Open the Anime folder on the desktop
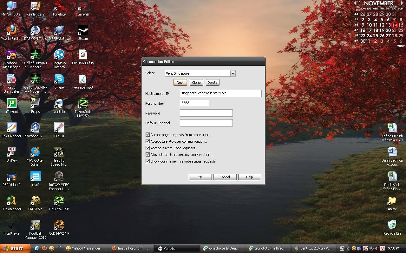The width and height of the screenshot is (406, 253). pyautogui.click(x=392, y=203)
